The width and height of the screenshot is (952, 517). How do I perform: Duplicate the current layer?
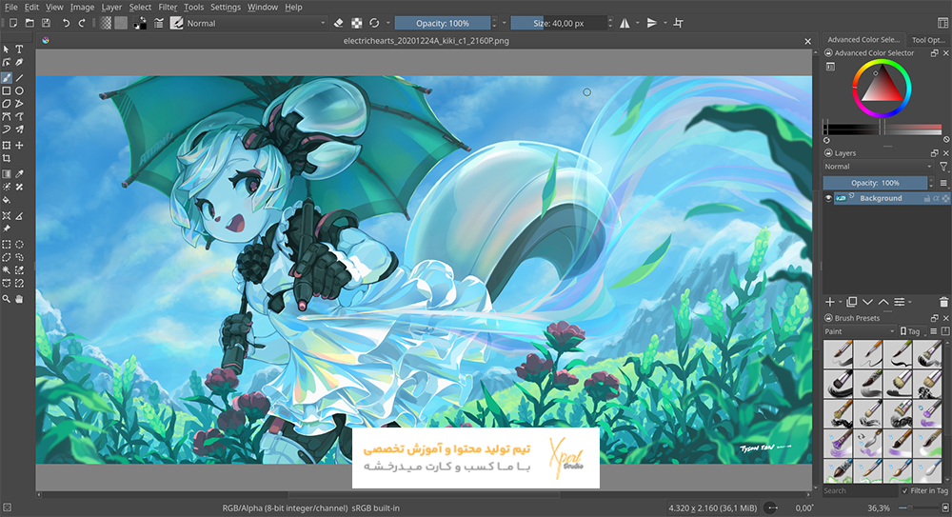tap(852, 302)
